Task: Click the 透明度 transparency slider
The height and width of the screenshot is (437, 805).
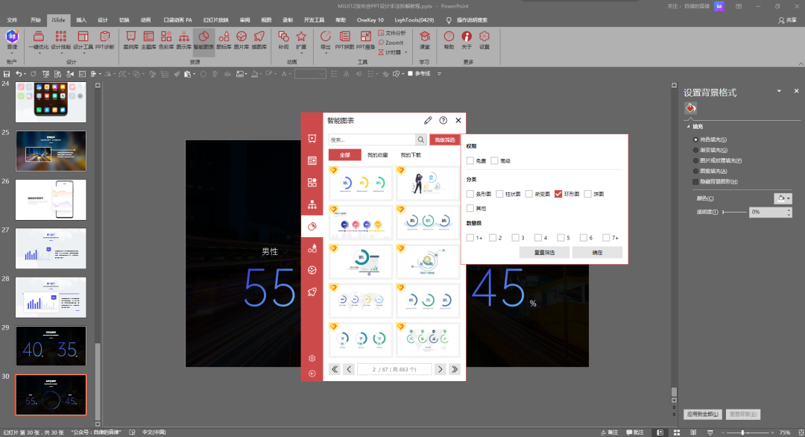Action: (734, 213)
